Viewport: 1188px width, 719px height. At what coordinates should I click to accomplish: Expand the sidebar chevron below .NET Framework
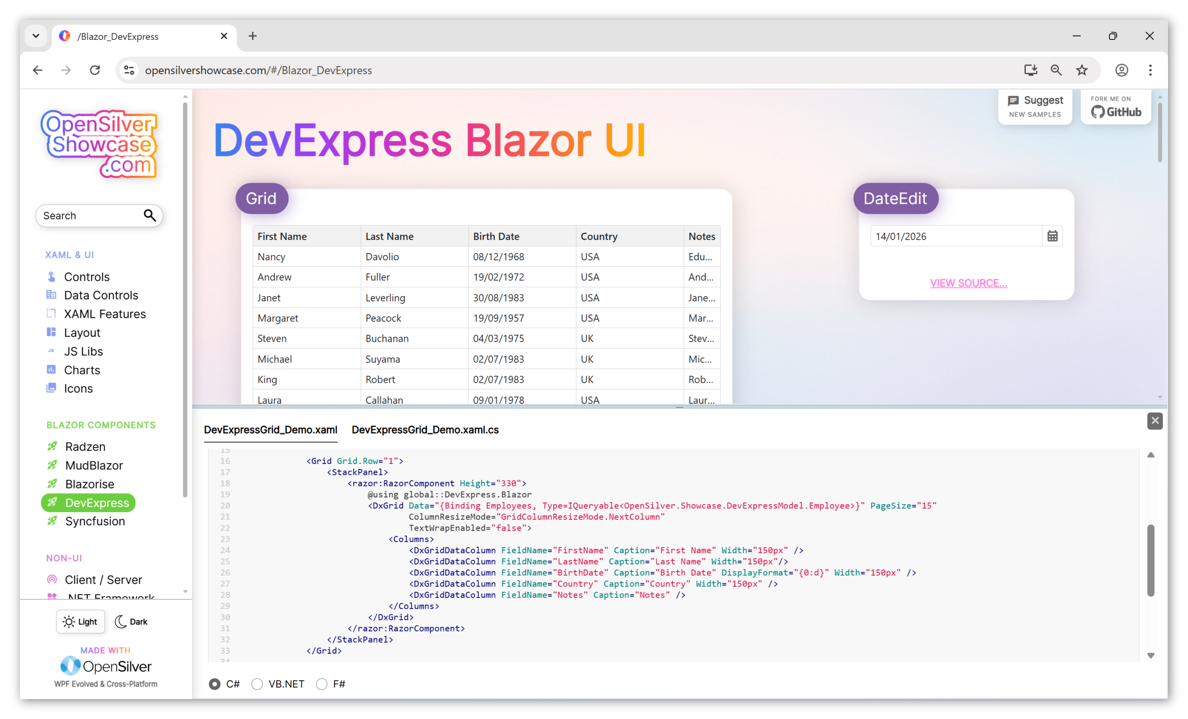click(185, 592)
